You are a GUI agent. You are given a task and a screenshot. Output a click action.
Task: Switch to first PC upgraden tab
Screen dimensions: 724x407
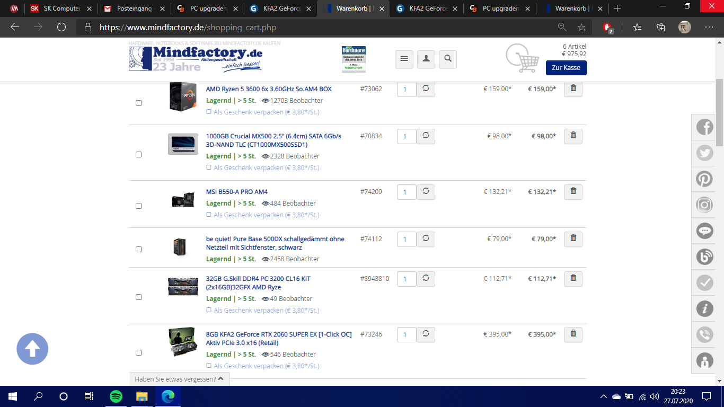208,8
